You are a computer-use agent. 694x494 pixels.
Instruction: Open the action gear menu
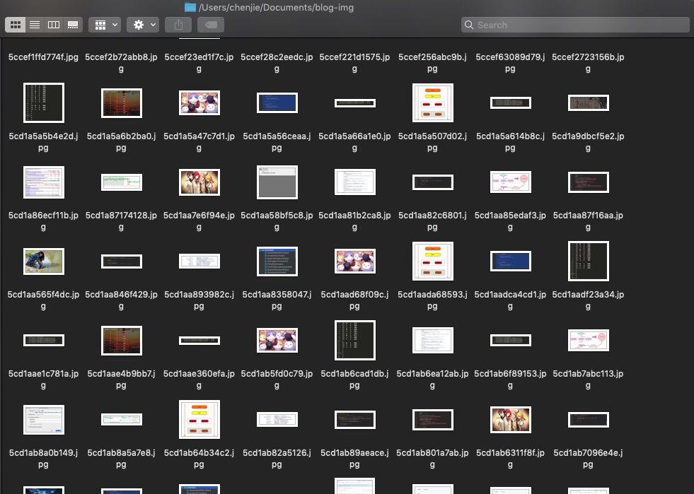[x=143, y=25]
